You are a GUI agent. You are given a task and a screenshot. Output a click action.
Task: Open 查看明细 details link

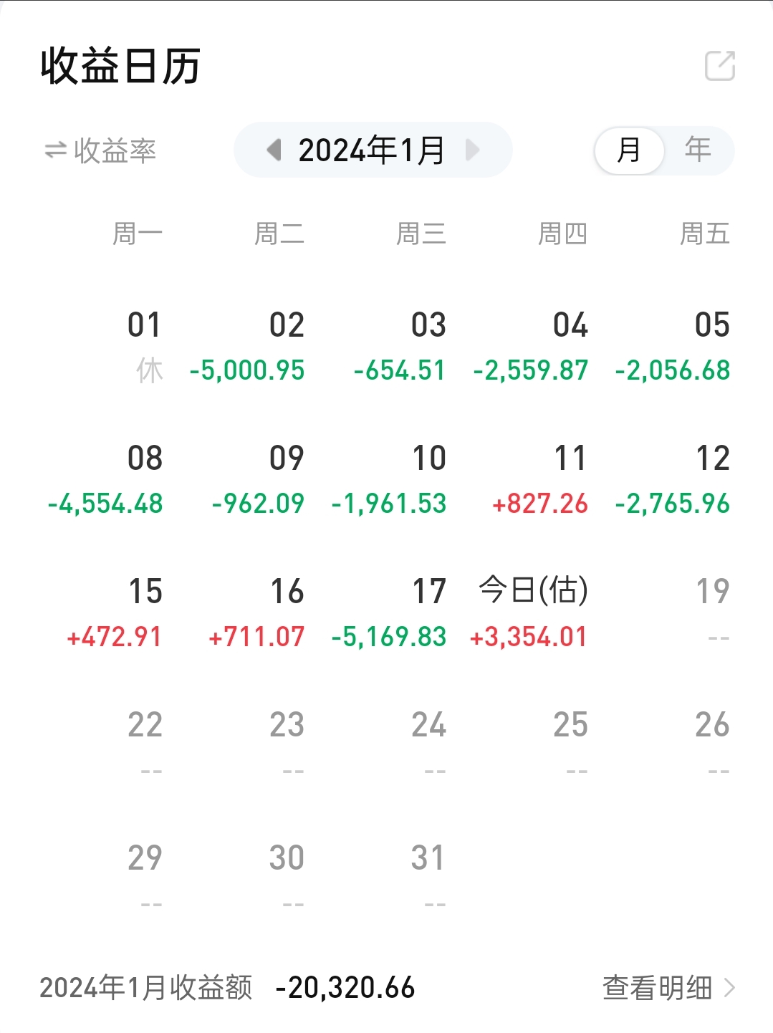[x=657, y=988]
